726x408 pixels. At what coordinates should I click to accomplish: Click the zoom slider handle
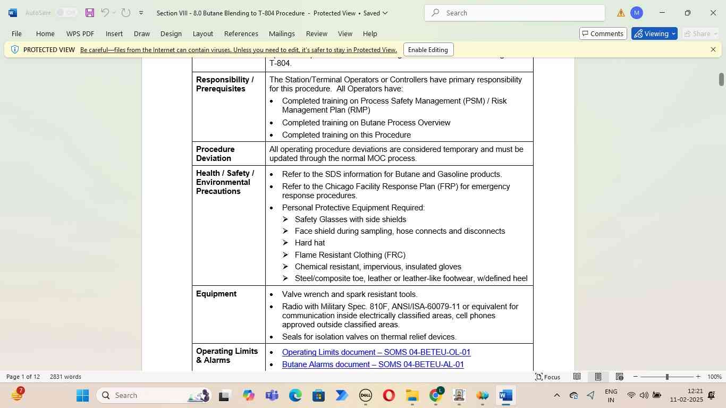(667, 377)
